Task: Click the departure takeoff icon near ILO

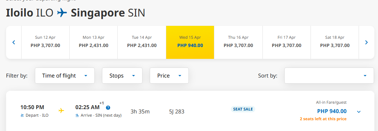Action: pyautogui.click(x=22, y=115)
